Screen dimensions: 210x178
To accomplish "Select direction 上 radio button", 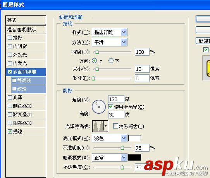I will (95, 61).
